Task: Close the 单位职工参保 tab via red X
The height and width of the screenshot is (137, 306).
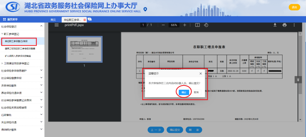Action: [x=85, y=20]
